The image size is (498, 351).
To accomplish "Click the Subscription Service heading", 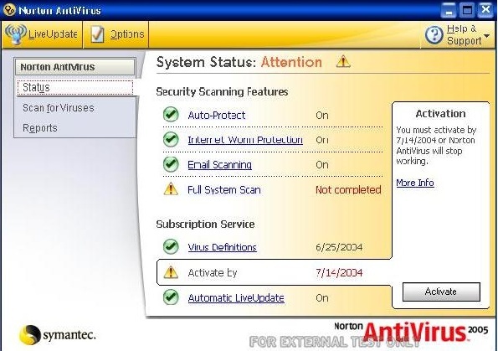I will point(205,225).
